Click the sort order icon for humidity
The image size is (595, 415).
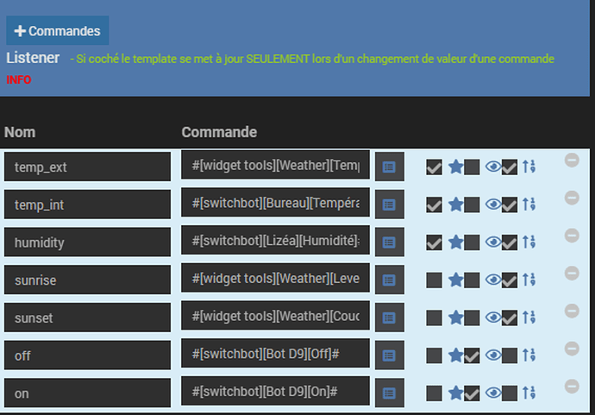[529, 242]
